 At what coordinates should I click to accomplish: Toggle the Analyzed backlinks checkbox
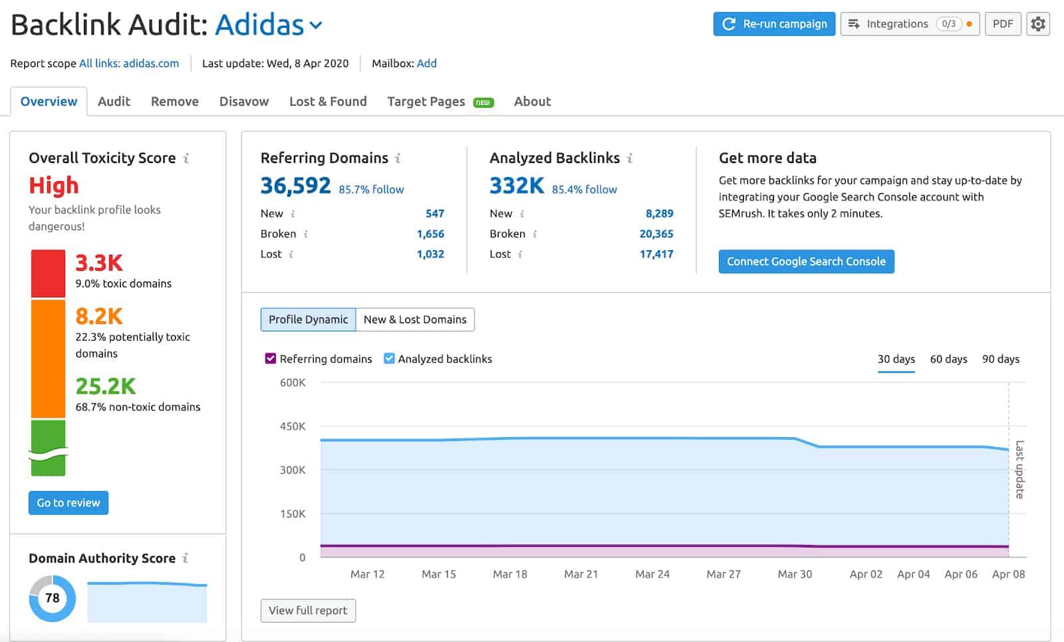[x=389, y=359]
